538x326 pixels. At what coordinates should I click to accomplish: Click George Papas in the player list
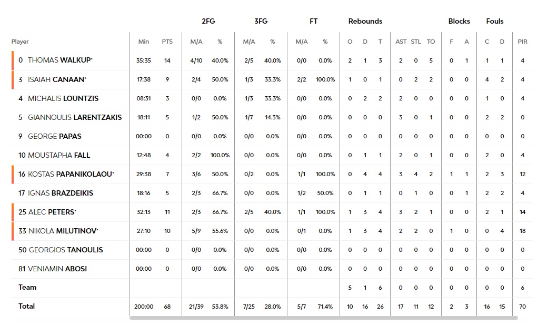(54, 136)
